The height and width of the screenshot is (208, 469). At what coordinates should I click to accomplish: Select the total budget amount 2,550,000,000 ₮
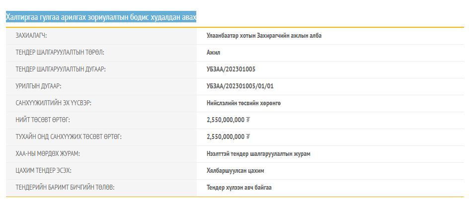pyautogui.click(x=228, y=120)
